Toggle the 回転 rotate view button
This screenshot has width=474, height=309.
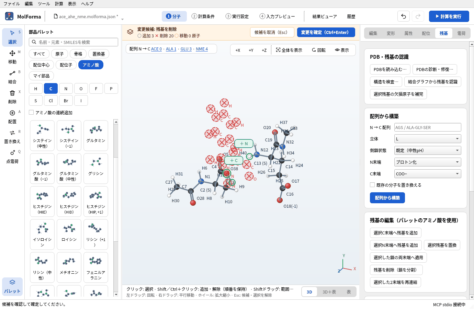tap(319, 50)
